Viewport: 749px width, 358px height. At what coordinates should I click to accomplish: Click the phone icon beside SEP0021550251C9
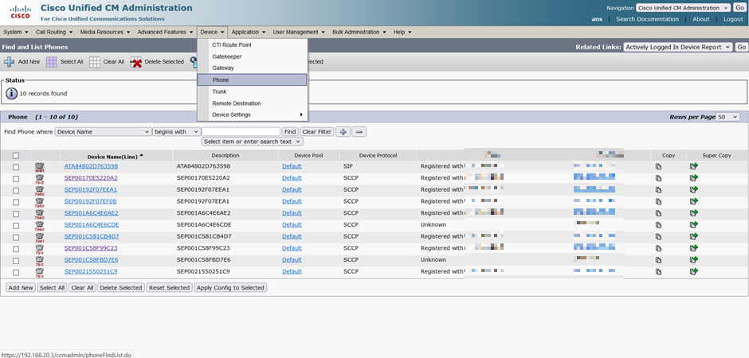39,272
